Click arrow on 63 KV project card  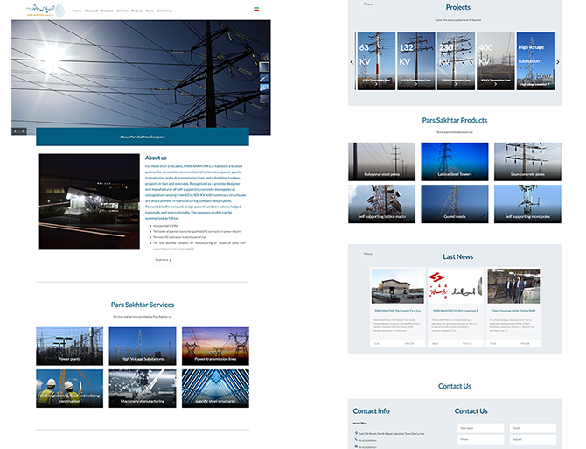(x=375, y=85)
